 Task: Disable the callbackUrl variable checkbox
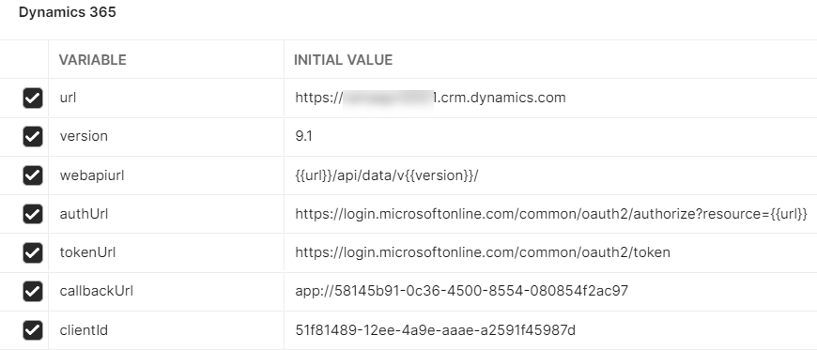(x=32, y=291)
